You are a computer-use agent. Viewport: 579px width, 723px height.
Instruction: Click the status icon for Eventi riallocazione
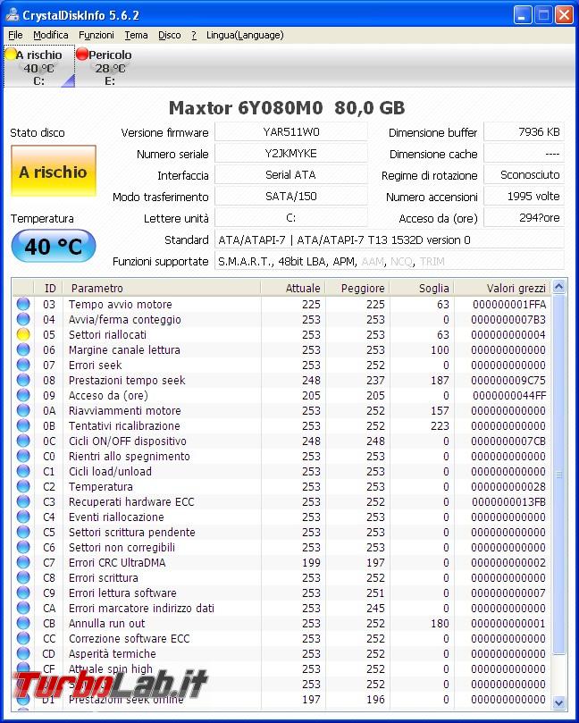pyautogui.click(x=23, y=517)
